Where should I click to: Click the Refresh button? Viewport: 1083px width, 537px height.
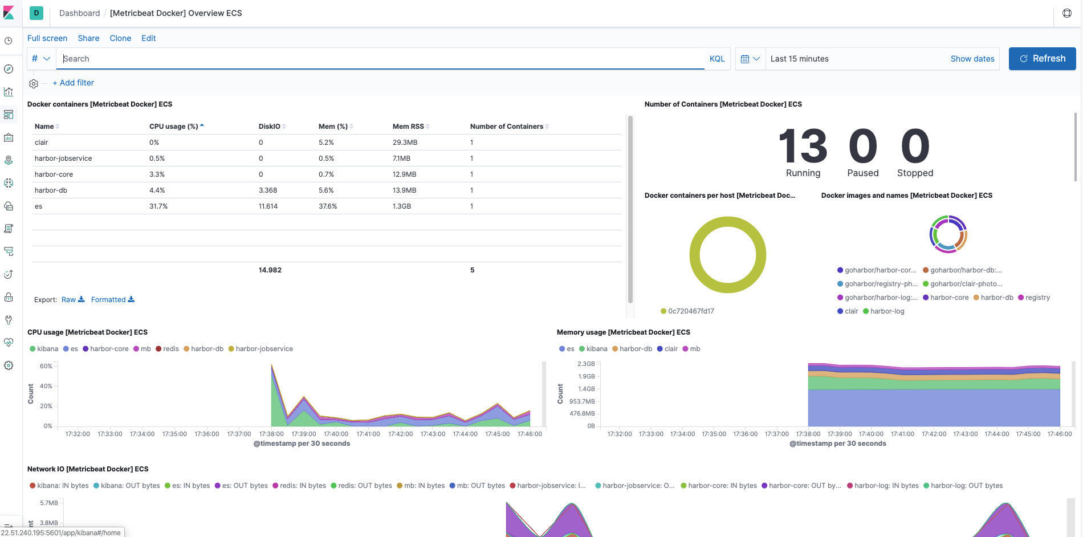point(1042,58)
